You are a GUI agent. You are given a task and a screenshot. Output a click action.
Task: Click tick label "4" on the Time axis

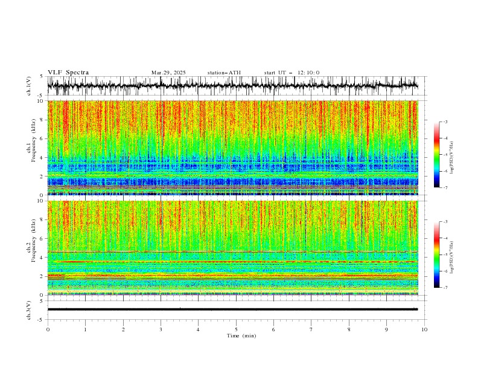point(198,329)
